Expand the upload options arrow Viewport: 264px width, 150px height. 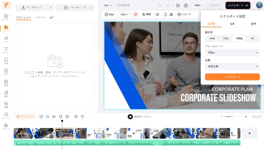click(51, 8)
